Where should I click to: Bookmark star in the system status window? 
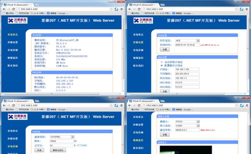coord(111,9)
